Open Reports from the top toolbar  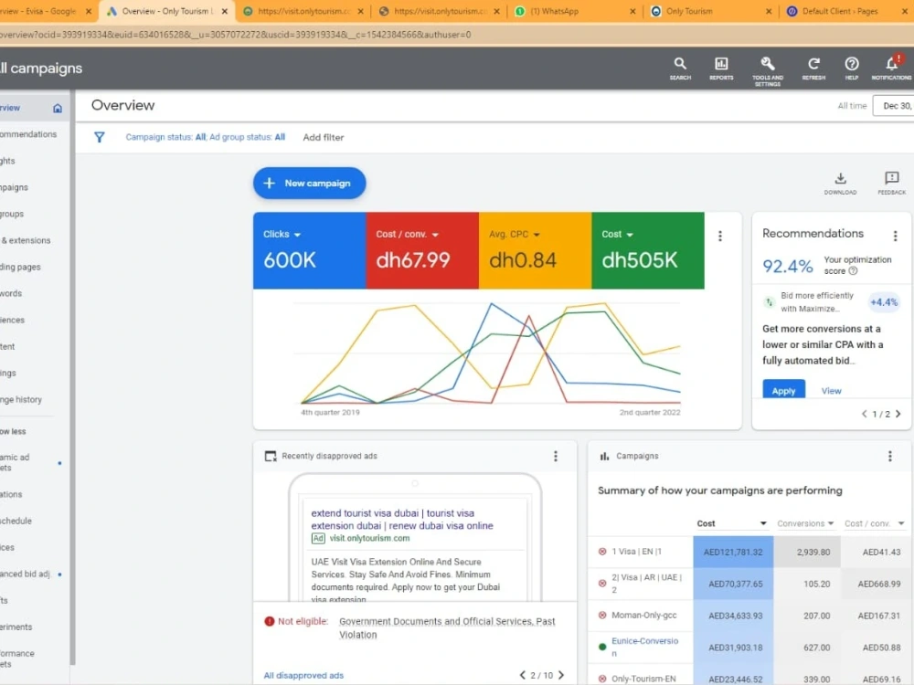tap(721, 68)
